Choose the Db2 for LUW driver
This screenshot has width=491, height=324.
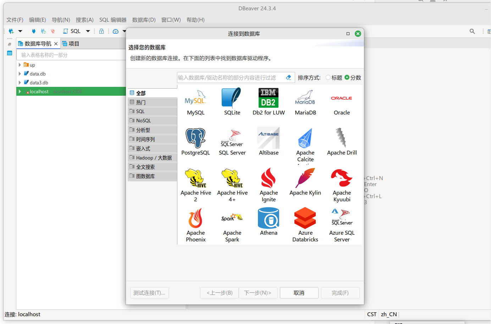(269, 102)
